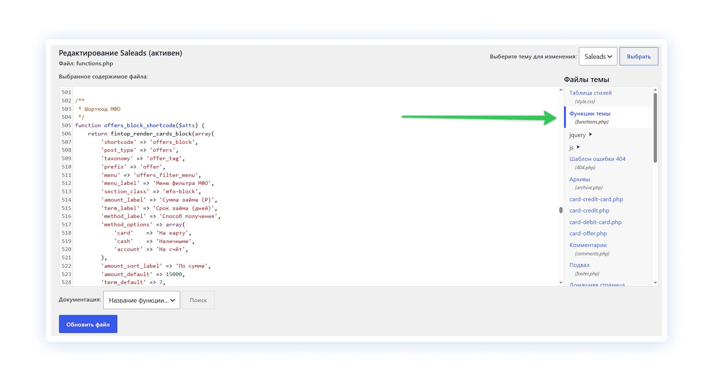This screenshot has height=381, width=713.
Task: Click the line with 'amount_label' => 'Сумма займа (₽)'
Action: [x=159, y=200]
